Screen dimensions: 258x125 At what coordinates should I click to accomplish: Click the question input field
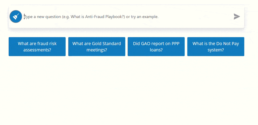tap(126, 17)
